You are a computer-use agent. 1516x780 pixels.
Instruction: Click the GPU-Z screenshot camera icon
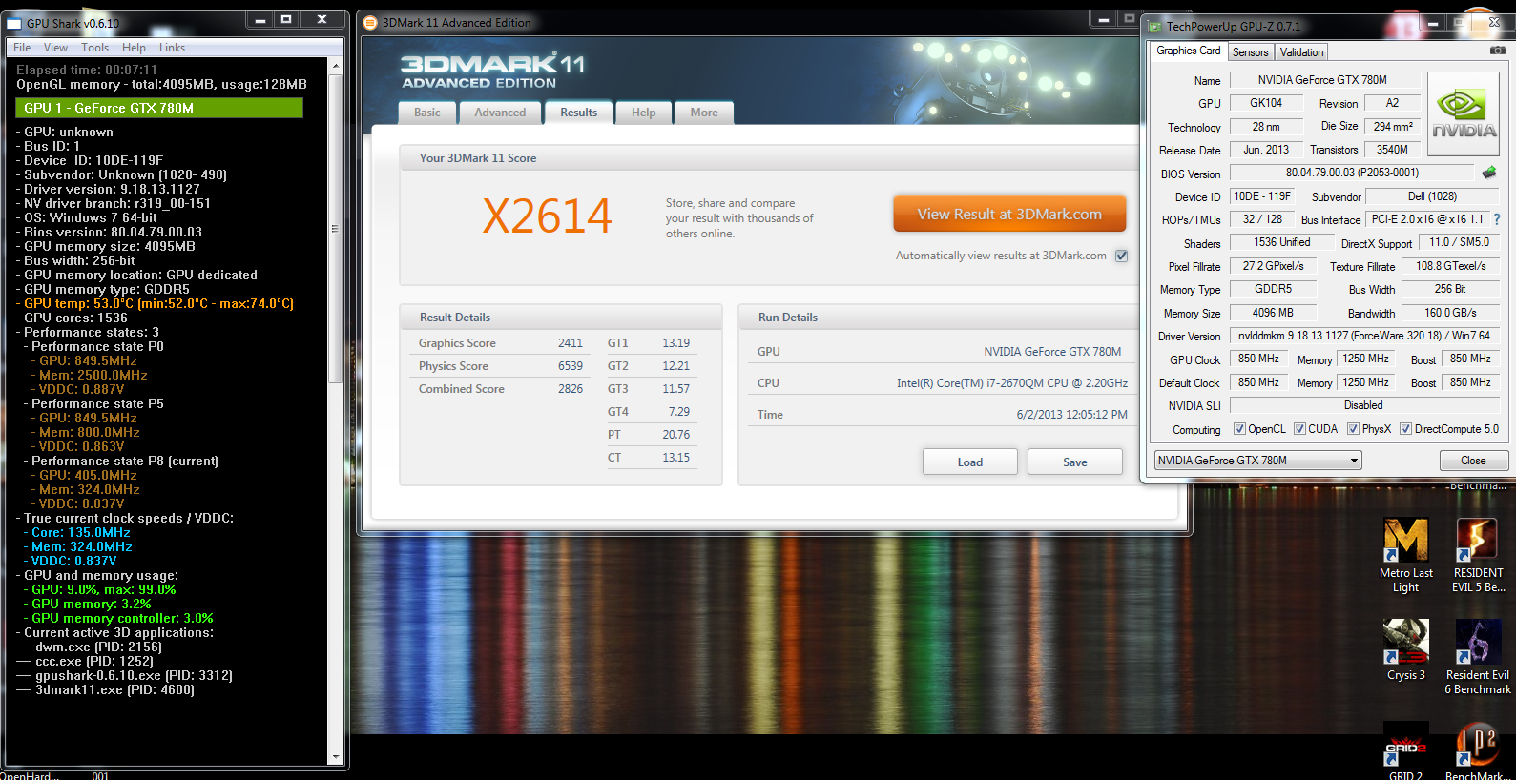pyautogui.click(x=1497, y=51)
